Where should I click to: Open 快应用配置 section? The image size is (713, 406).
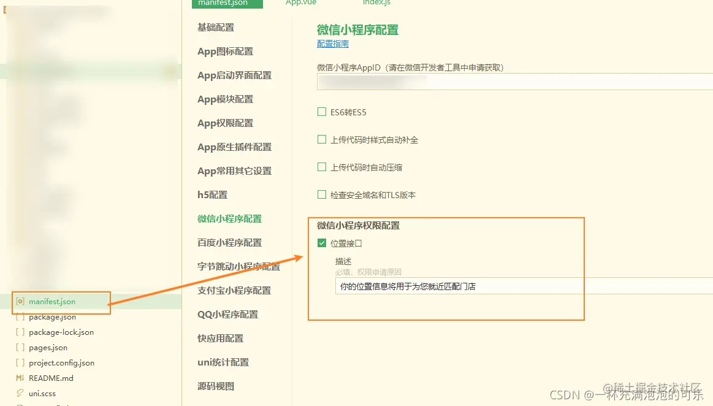(x=221, y=339)
